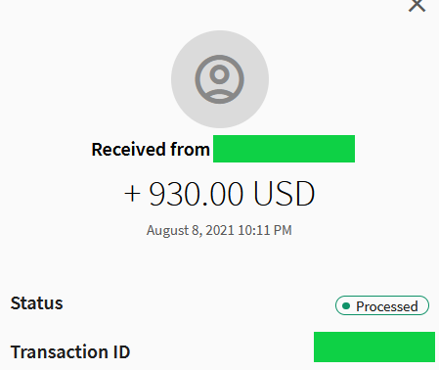Click the Transaction ID label
The image size is (439, 370).
coord(70,352)
